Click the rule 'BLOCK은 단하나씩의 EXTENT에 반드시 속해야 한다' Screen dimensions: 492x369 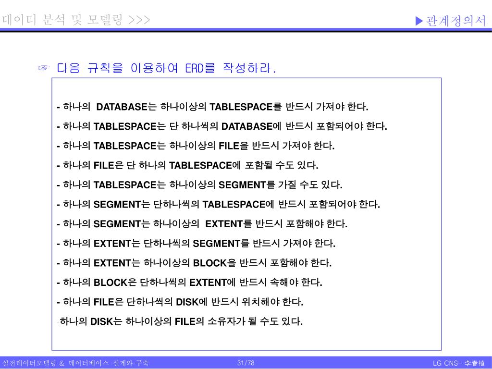(189, 282)
